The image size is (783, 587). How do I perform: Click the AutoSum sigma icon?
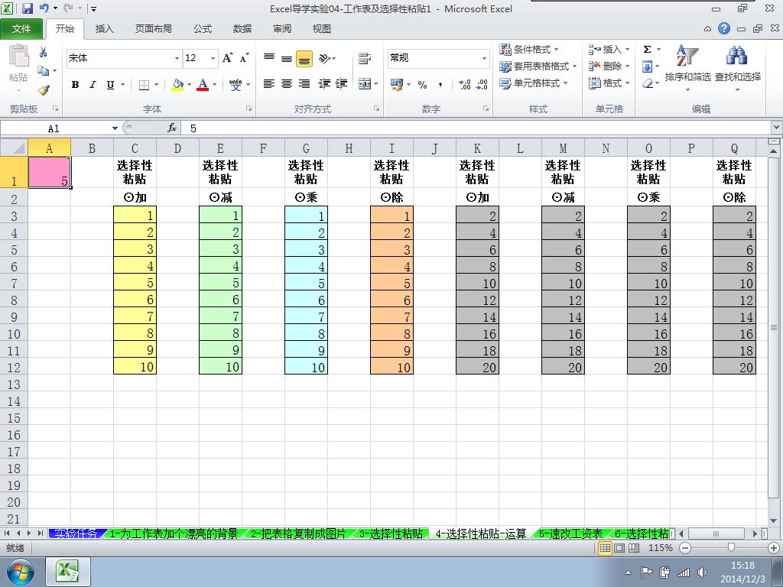point(647,50)
